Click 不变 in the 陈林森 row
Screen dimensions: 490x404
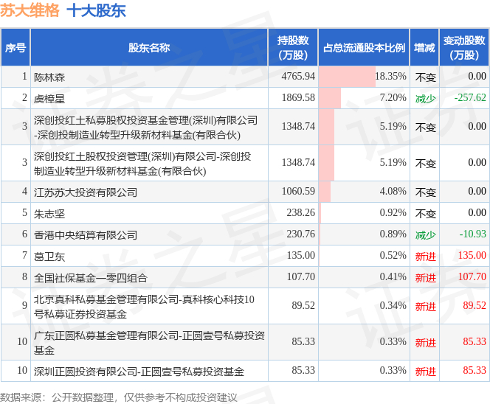(425, 77)
